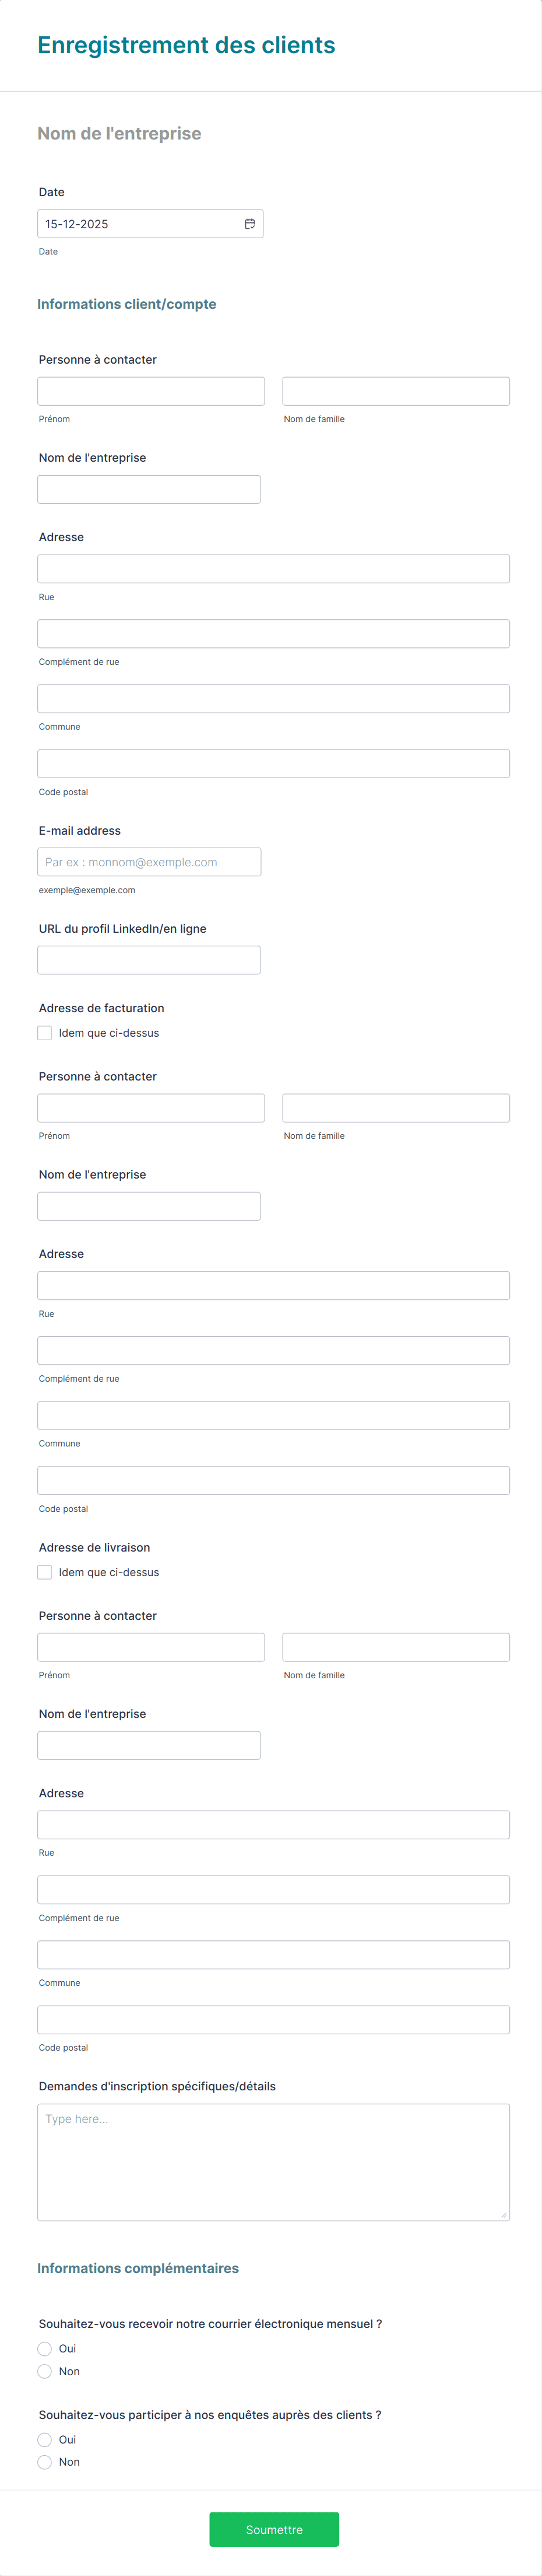Click the date field showing 15-12-2025
The width and height of the screenshot is (542, 2576).
point(140,224)
